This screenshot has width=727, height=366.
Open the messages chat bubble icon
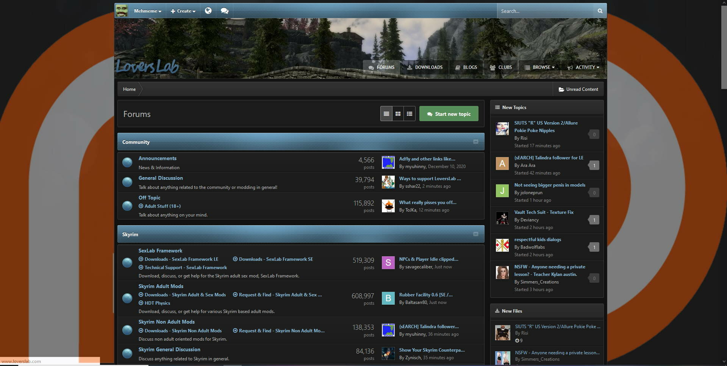[x=225, y=11]
